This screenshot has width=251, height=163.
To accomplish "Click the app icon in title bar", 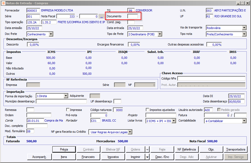I will pos(3,3).
